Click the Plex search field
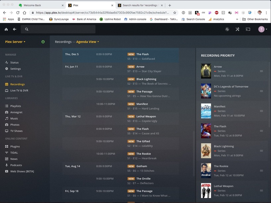This screenshot has height=203, width=271. tap(58, 29)
